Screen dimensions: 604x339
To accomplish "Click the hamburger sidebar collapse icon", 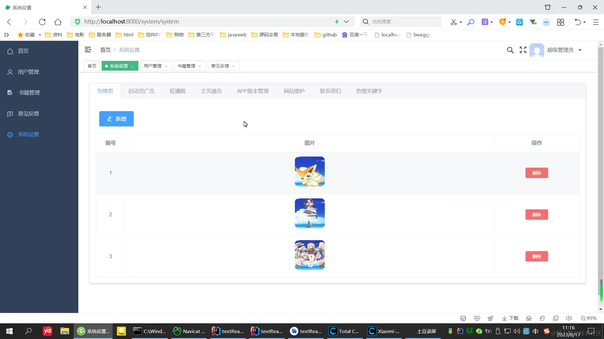I will click(88, 50).
